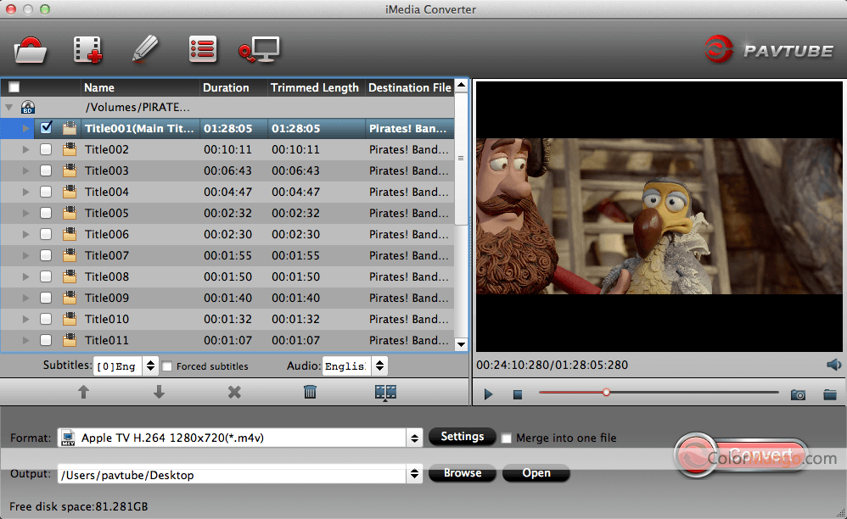847x519 pixels.
Task: Click the Browse button
Action: tap(463, 473)
